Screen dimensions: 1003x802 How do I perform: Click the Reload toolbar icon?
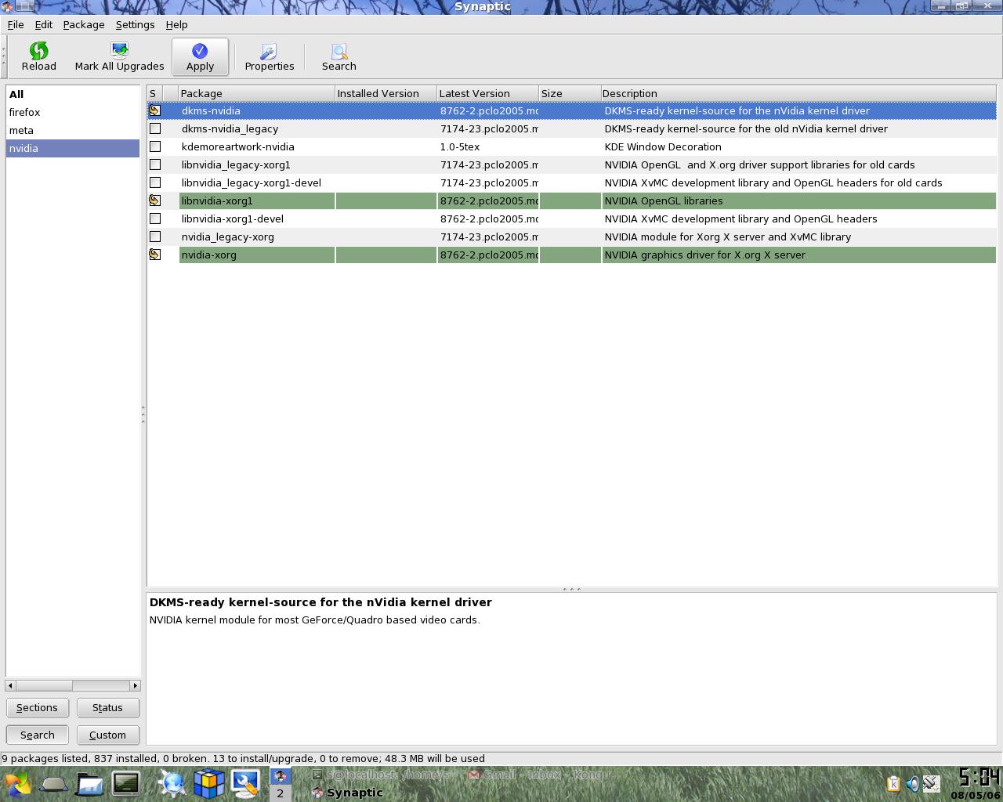pyautogui.click(x=38, y=51)
